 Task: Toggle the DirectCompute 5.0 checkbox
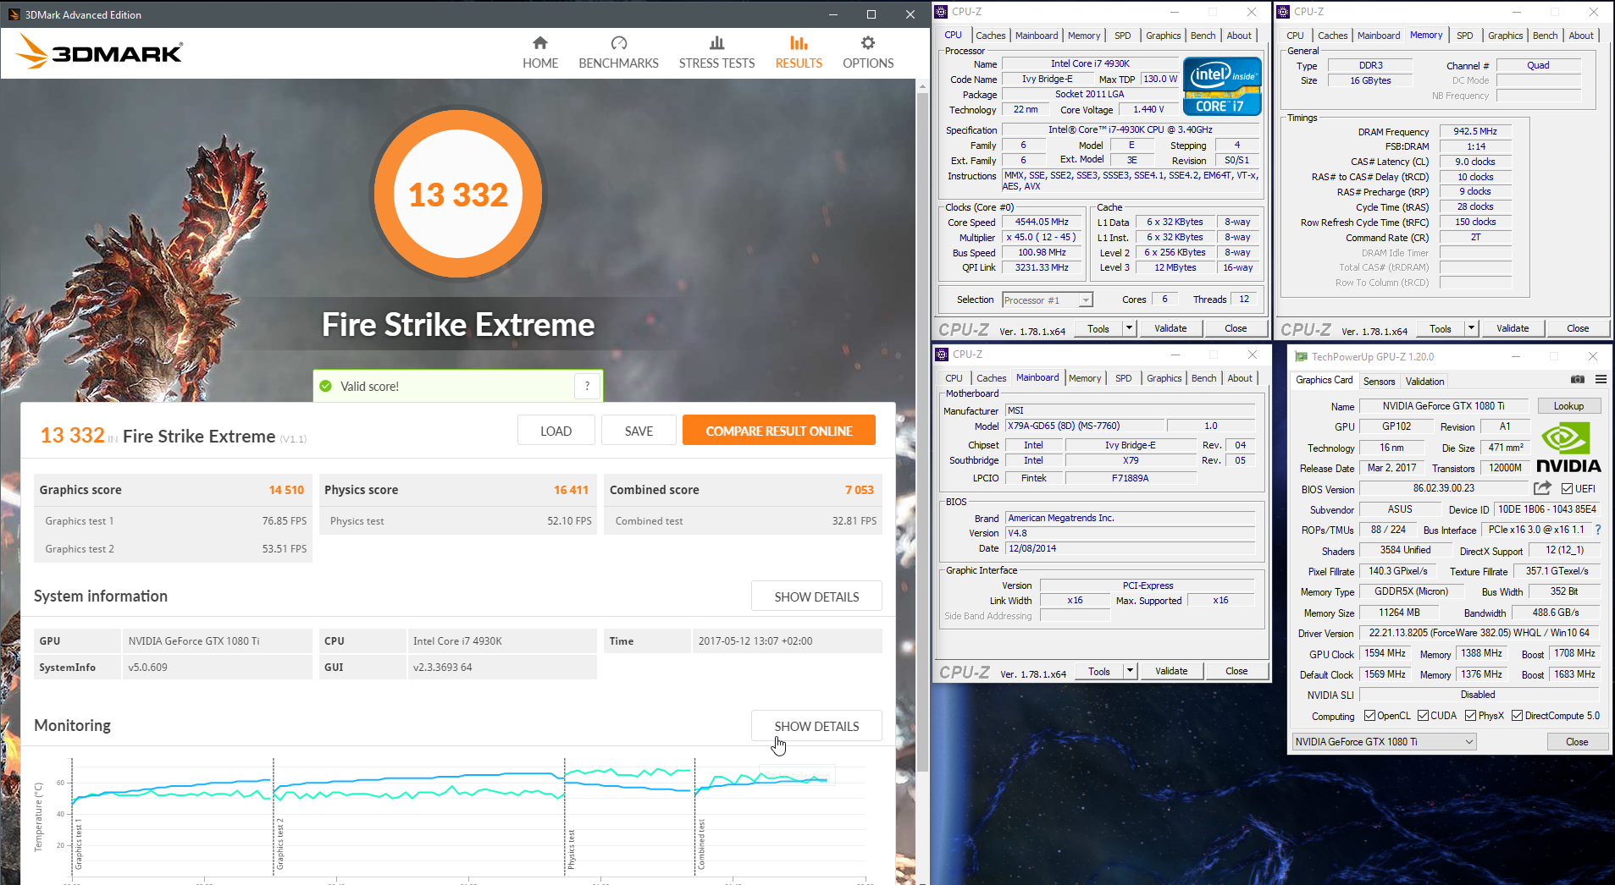(1517, 716)
